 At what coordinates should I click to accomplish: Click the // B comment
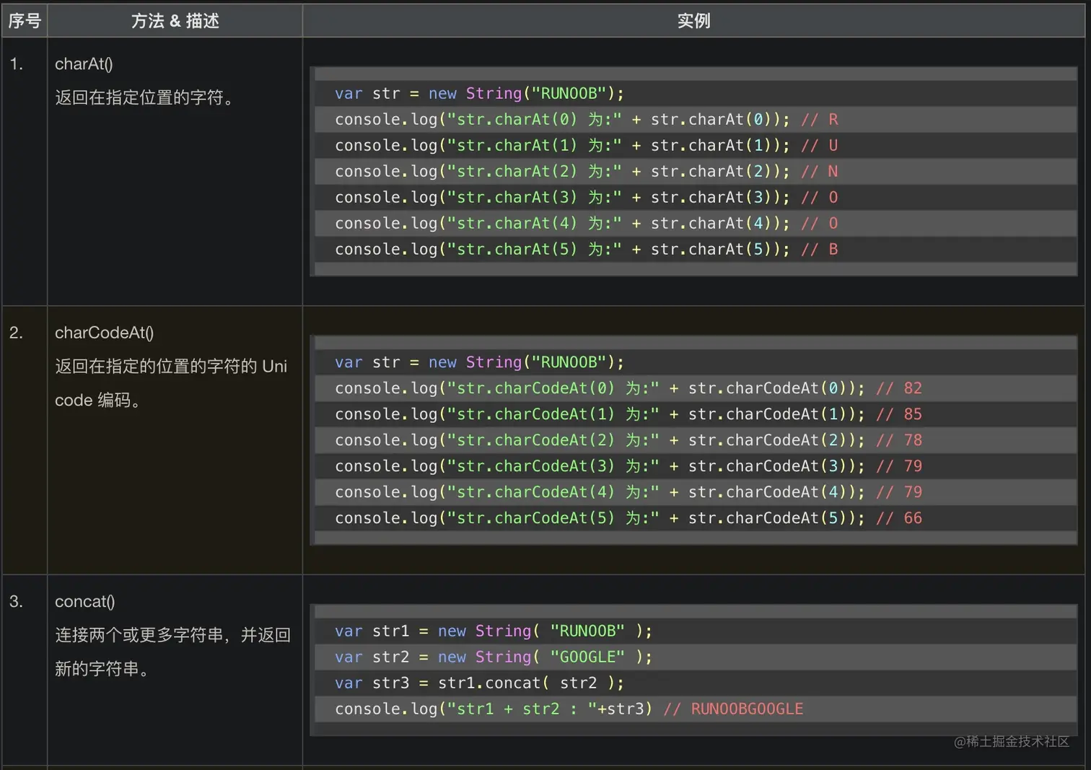(820, 249)
